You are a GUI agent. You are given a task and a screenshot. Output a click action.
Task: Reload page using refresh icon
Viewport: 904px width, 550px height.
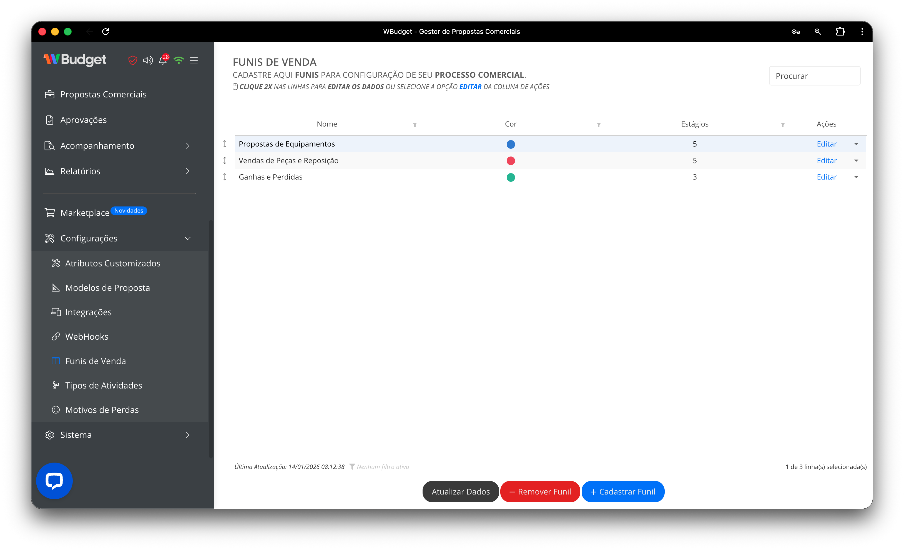(106, 32)
